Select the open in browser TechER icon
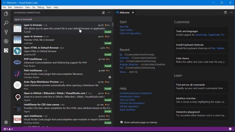The height and width of the screenshot is (132, 235). point(17,28)
